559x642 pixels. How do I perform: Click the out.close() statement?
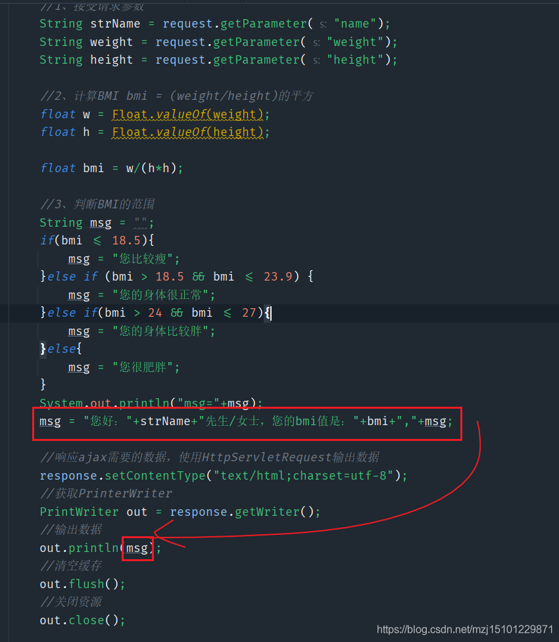pyautogui.click(x=82, y=620)
